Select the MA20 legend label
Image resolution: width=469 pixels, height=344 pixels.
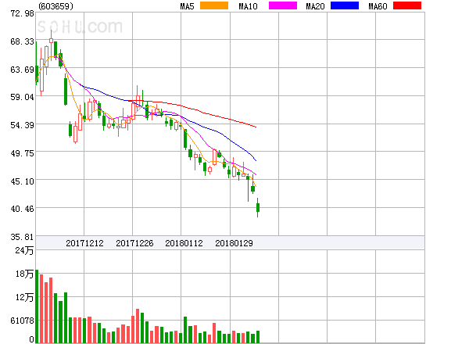(x=315, y=6)
